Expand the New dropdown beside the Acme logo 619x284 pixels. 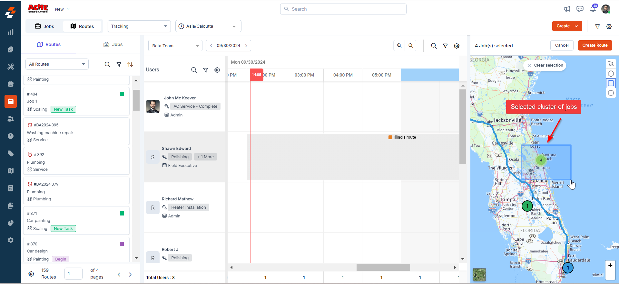click(x=62, y=9)
